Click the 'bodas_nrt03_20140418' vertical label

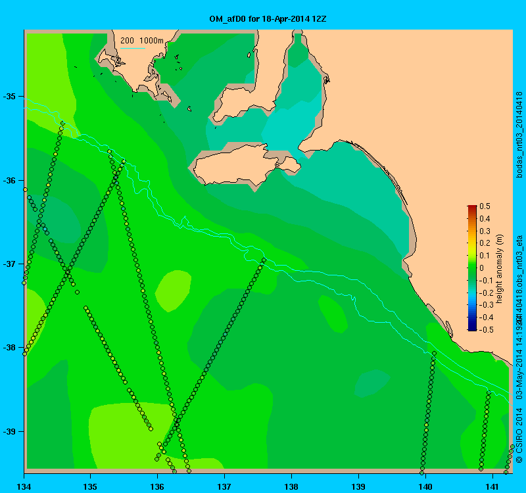[519, 135]
